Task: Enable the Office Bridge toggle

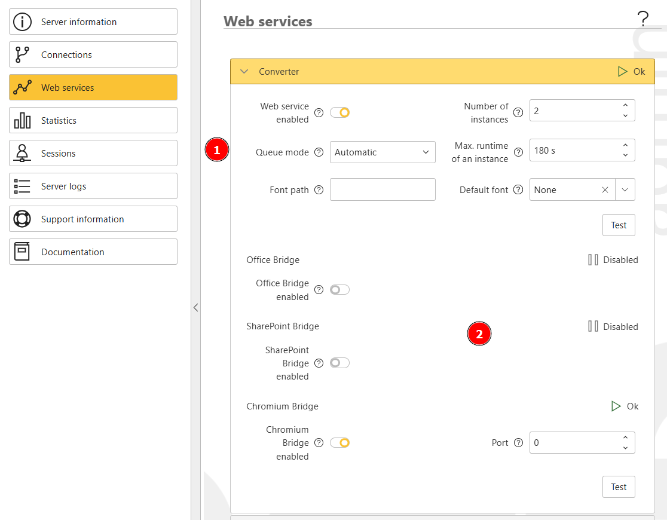Action: point(339,289)
